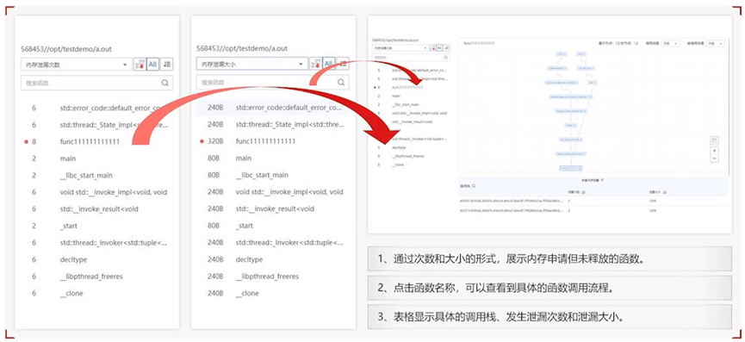
Task: Sort by the leak count column in call-stack table
Action: point(583,192)
